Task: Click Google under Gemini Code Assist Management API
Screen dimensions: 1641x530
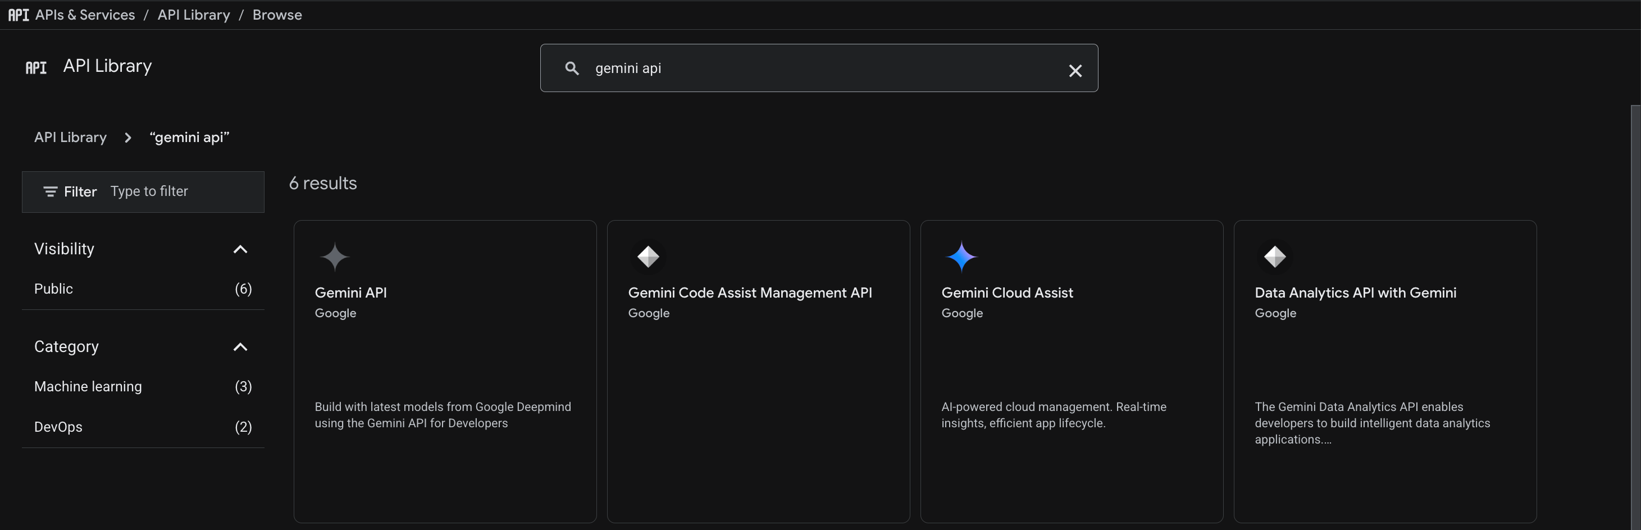Action: [x=649, y=313]
